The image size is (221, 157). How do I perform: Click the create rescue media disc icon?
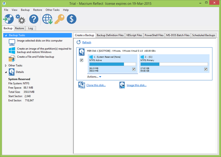pos(9,19)
